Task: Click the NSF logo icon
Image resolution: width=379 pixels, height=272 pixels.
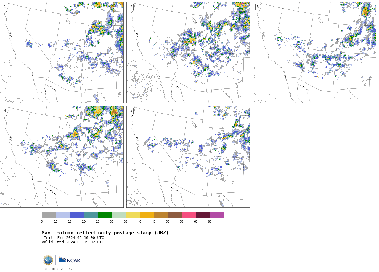Action: pos(48,260)
